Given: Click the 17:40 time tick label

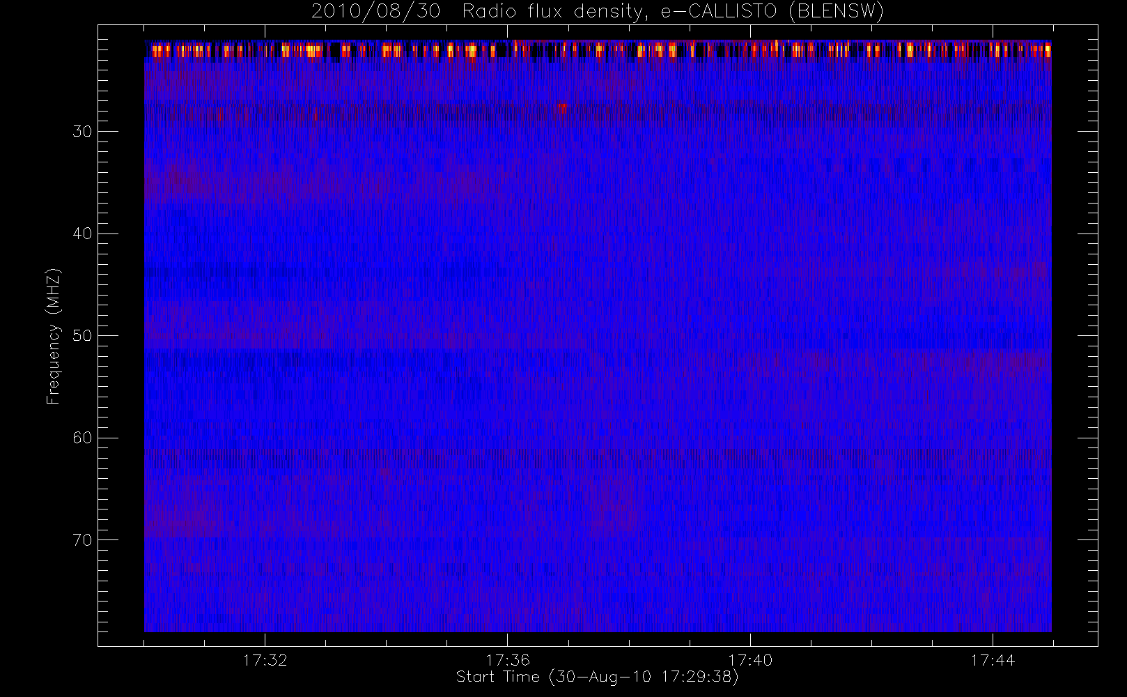Looking at the screenshot, I should [x=750, y=660].
